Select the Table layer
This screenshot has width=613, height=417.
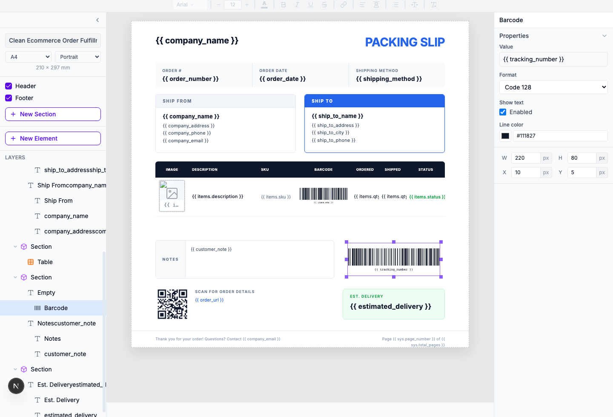pyautogui.click(x=45, y=262)
